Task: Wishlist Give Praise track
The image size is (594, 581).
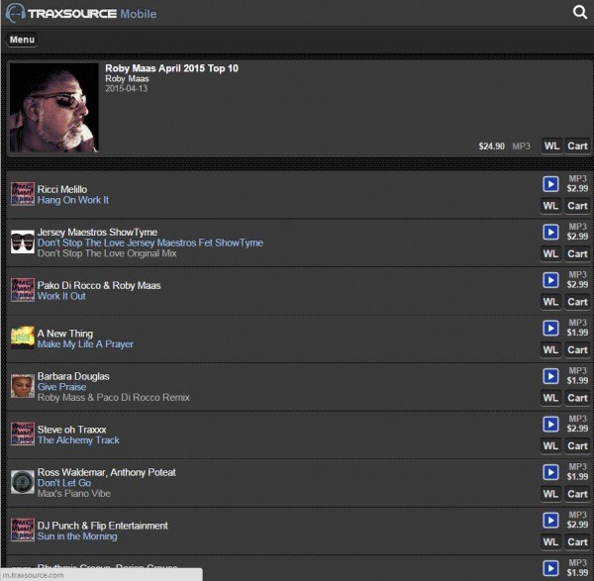Action: click(x=550, y=398)
